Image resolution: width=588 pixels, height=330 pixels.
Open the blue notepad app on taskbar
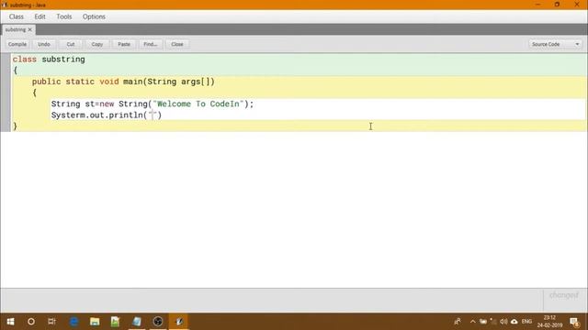[x=137, y=322]
